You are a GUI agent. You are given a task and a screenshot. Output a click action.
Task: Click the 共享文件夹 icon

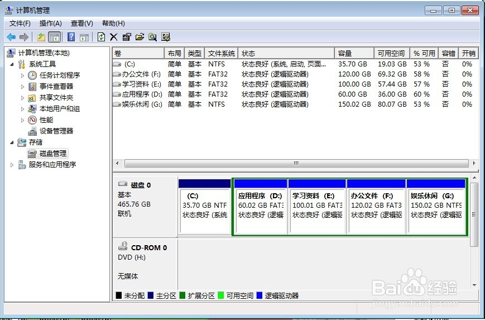[x=32, y=98]
